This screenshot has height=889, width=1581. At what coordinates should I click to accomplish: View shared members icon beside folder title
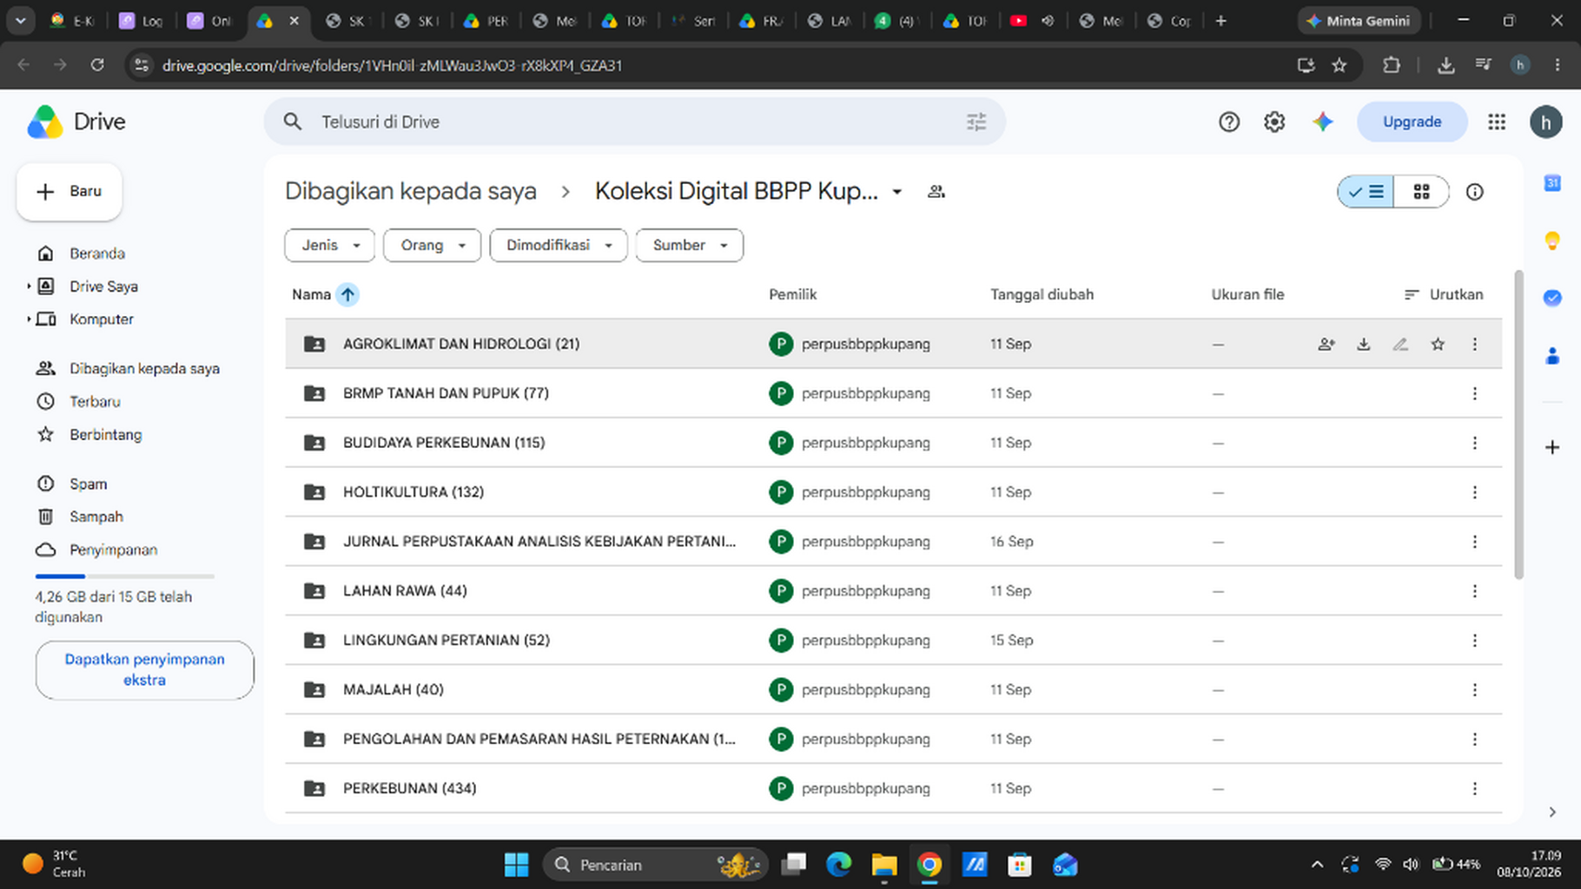[936, 192]
